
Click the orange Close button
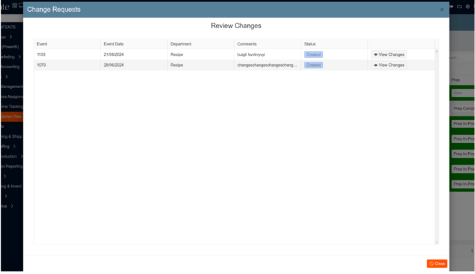coord(437,264)
